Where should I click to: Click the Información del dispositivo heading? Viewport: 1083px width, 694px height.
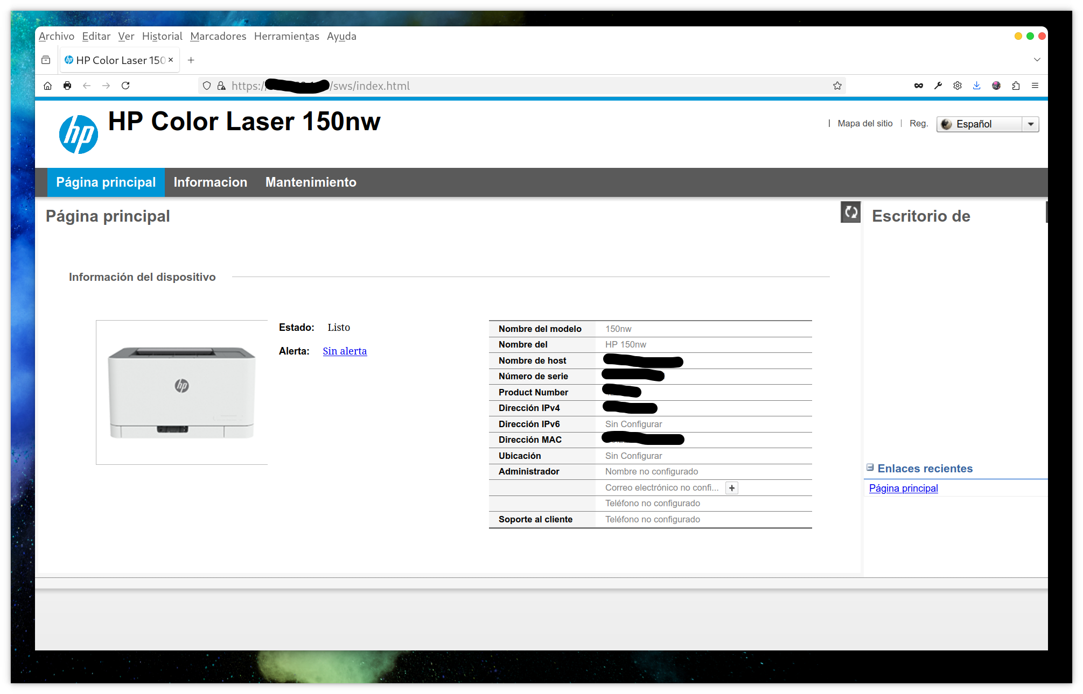click(x=142, y=277)
